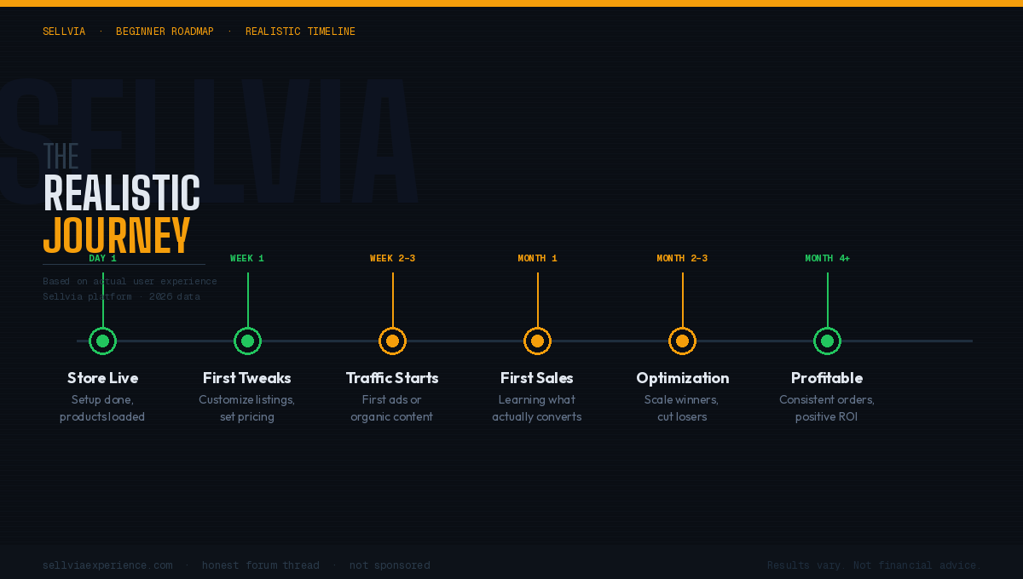Screen dimensions: 1023x579
Task: Click the Optimization milestone marker
Action: pos(682,341)
